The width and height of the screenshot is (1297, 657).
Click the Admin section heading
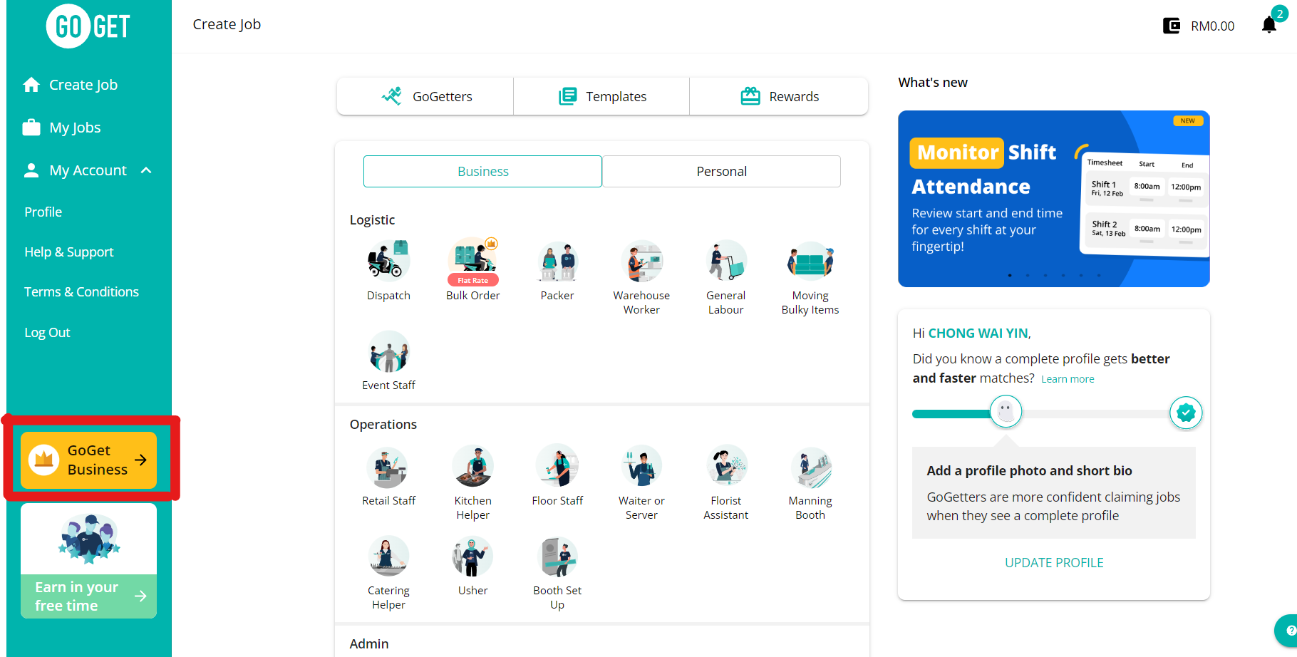tap(369, 643)
